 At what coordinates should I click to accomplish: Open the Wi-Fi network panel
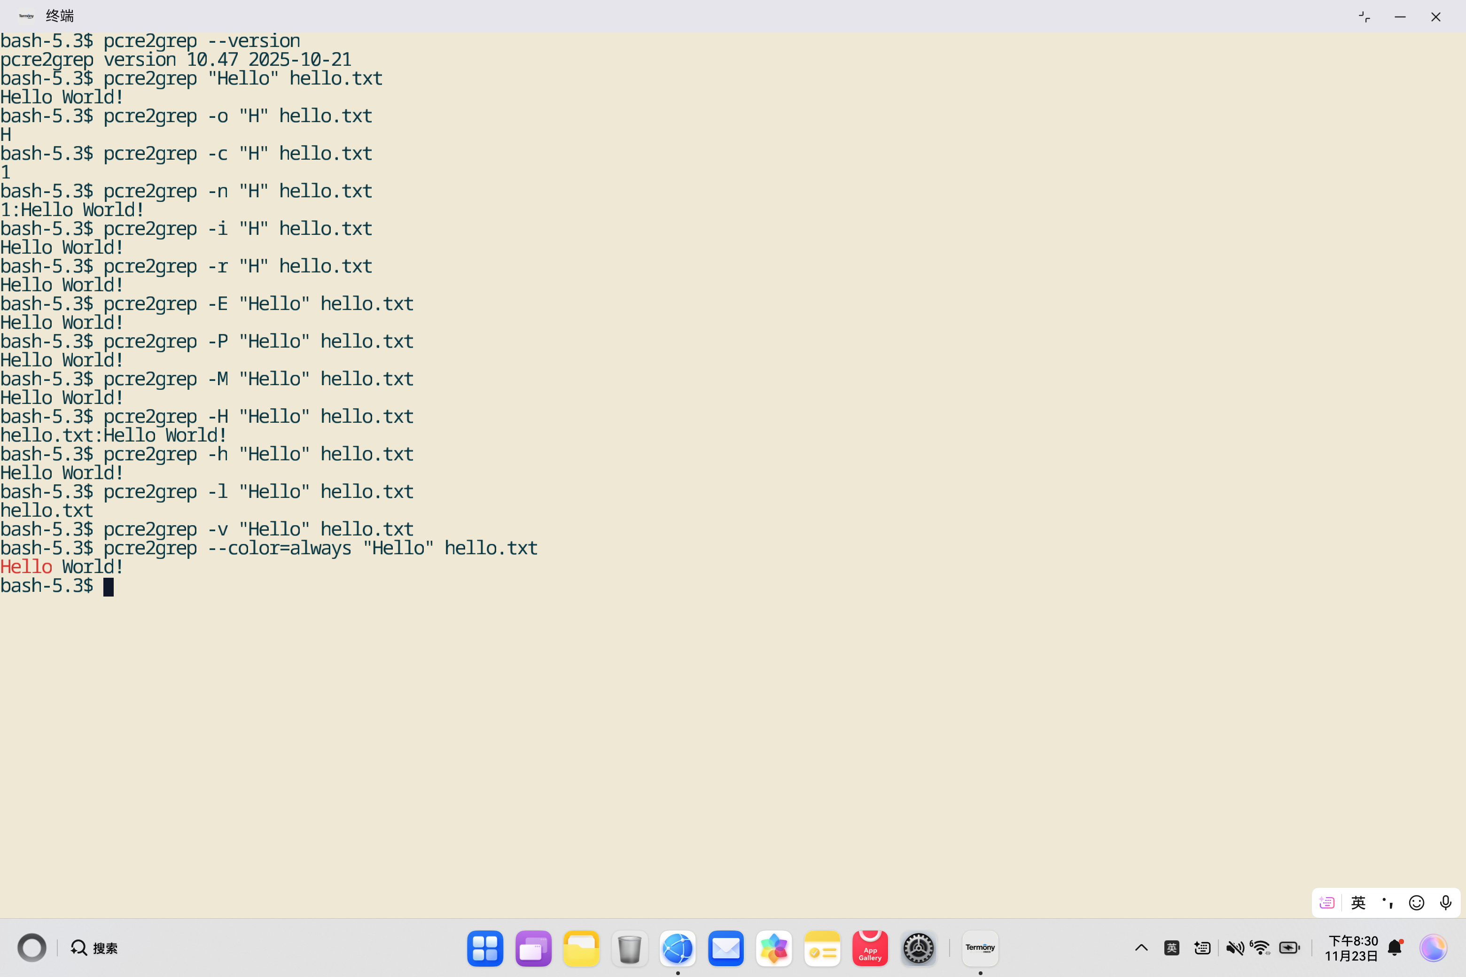point(1260,948)
